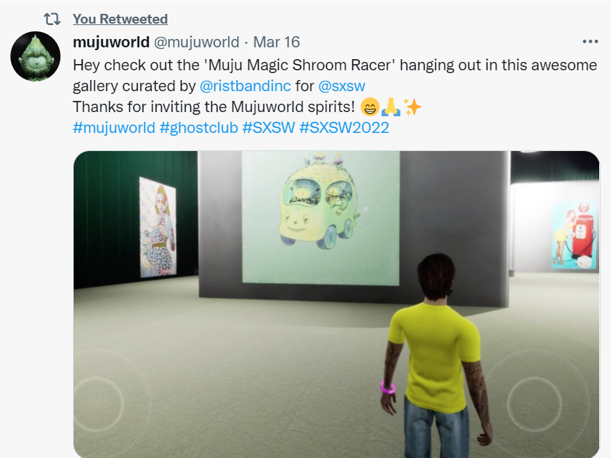Click the red gas pump pin-up painting

(x=575, y=235)
